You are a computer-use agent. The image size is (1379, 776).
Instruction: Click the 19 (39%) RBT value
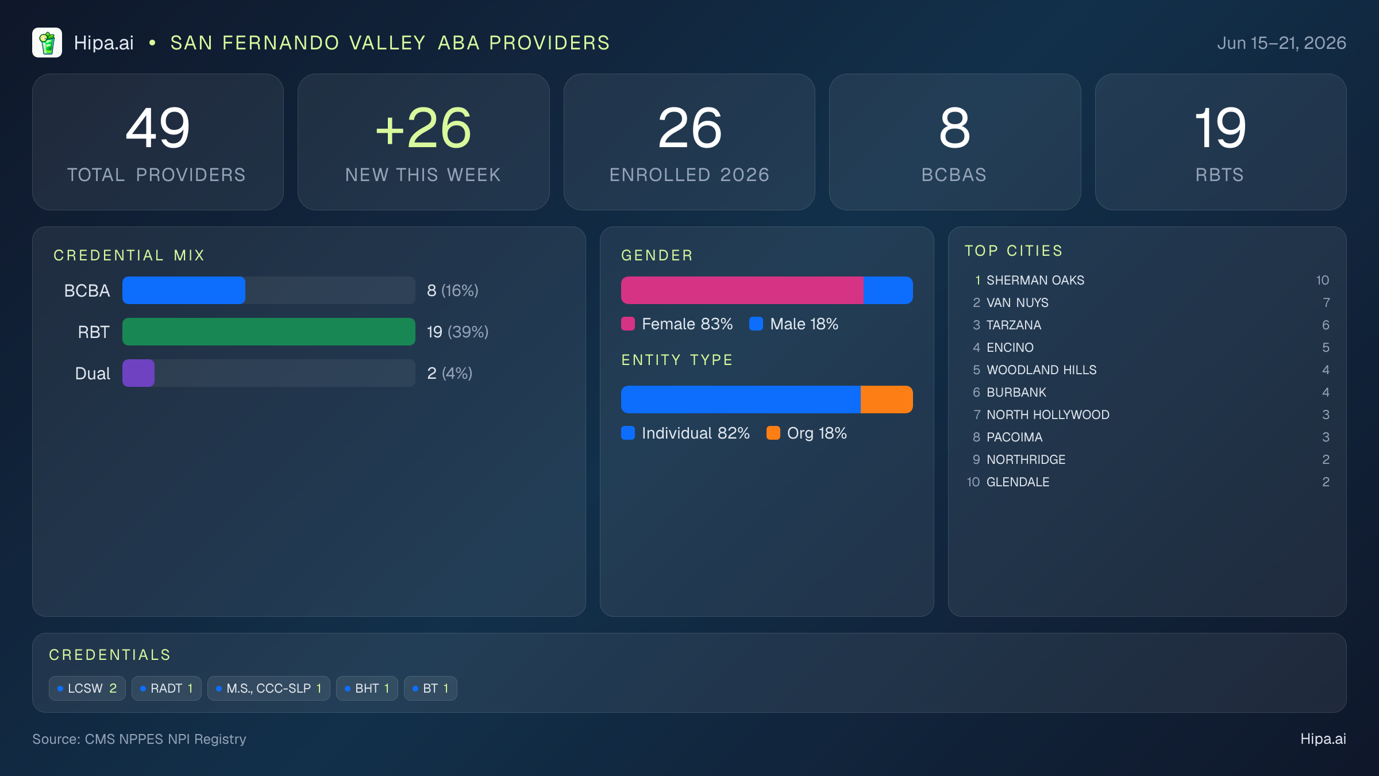(458, 332)
